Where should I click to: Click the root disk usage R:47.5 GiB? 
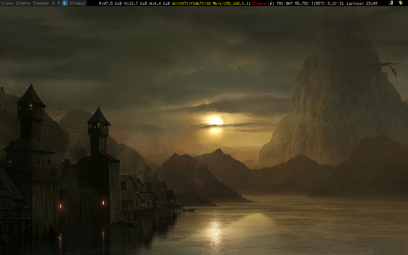pyautogui.click(x=110, y=3)
